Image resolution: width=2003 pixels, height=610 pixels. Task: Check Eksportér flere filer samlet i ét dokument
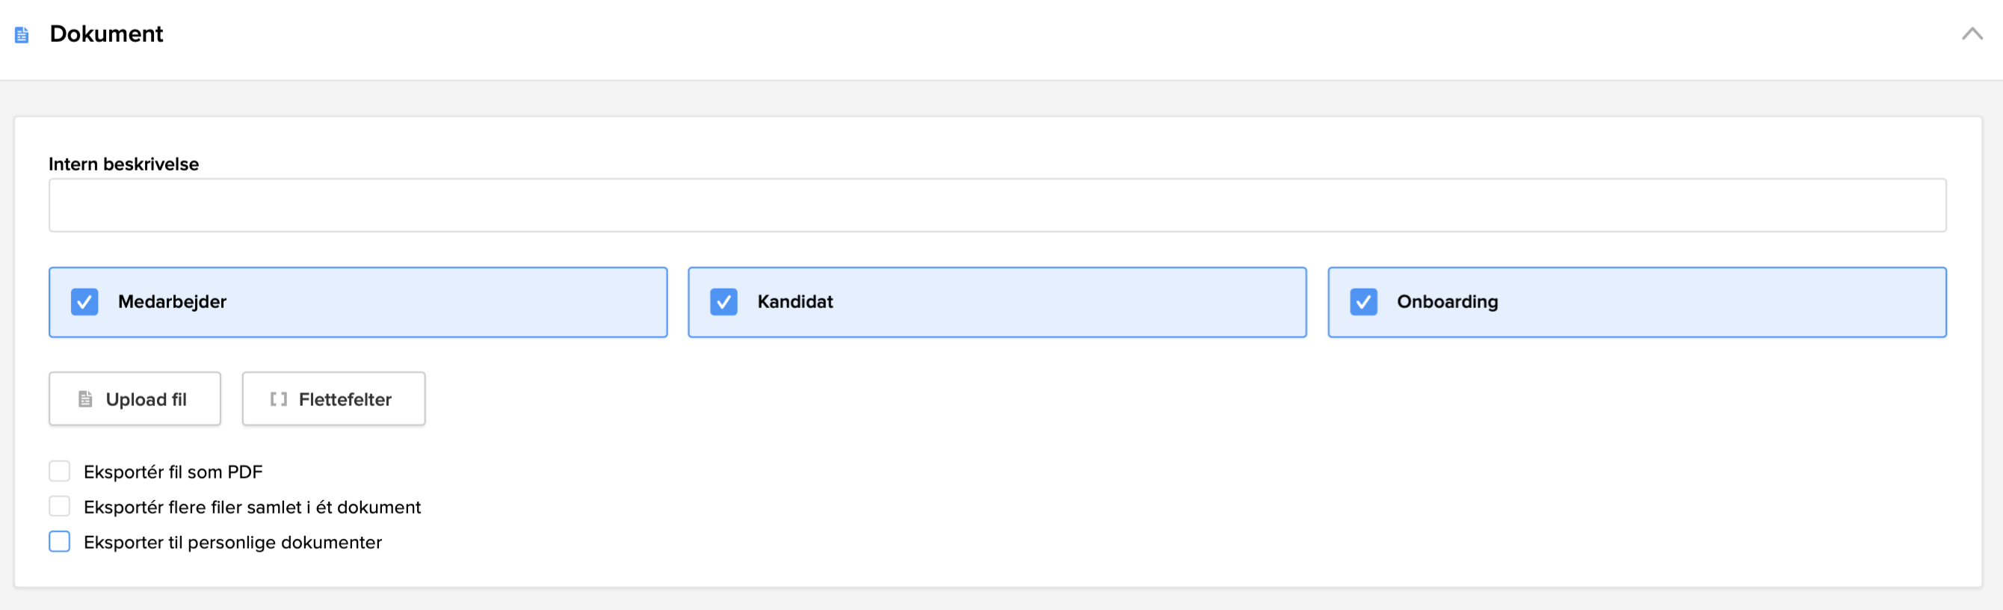pyautogui.click(x=60, y=506)
